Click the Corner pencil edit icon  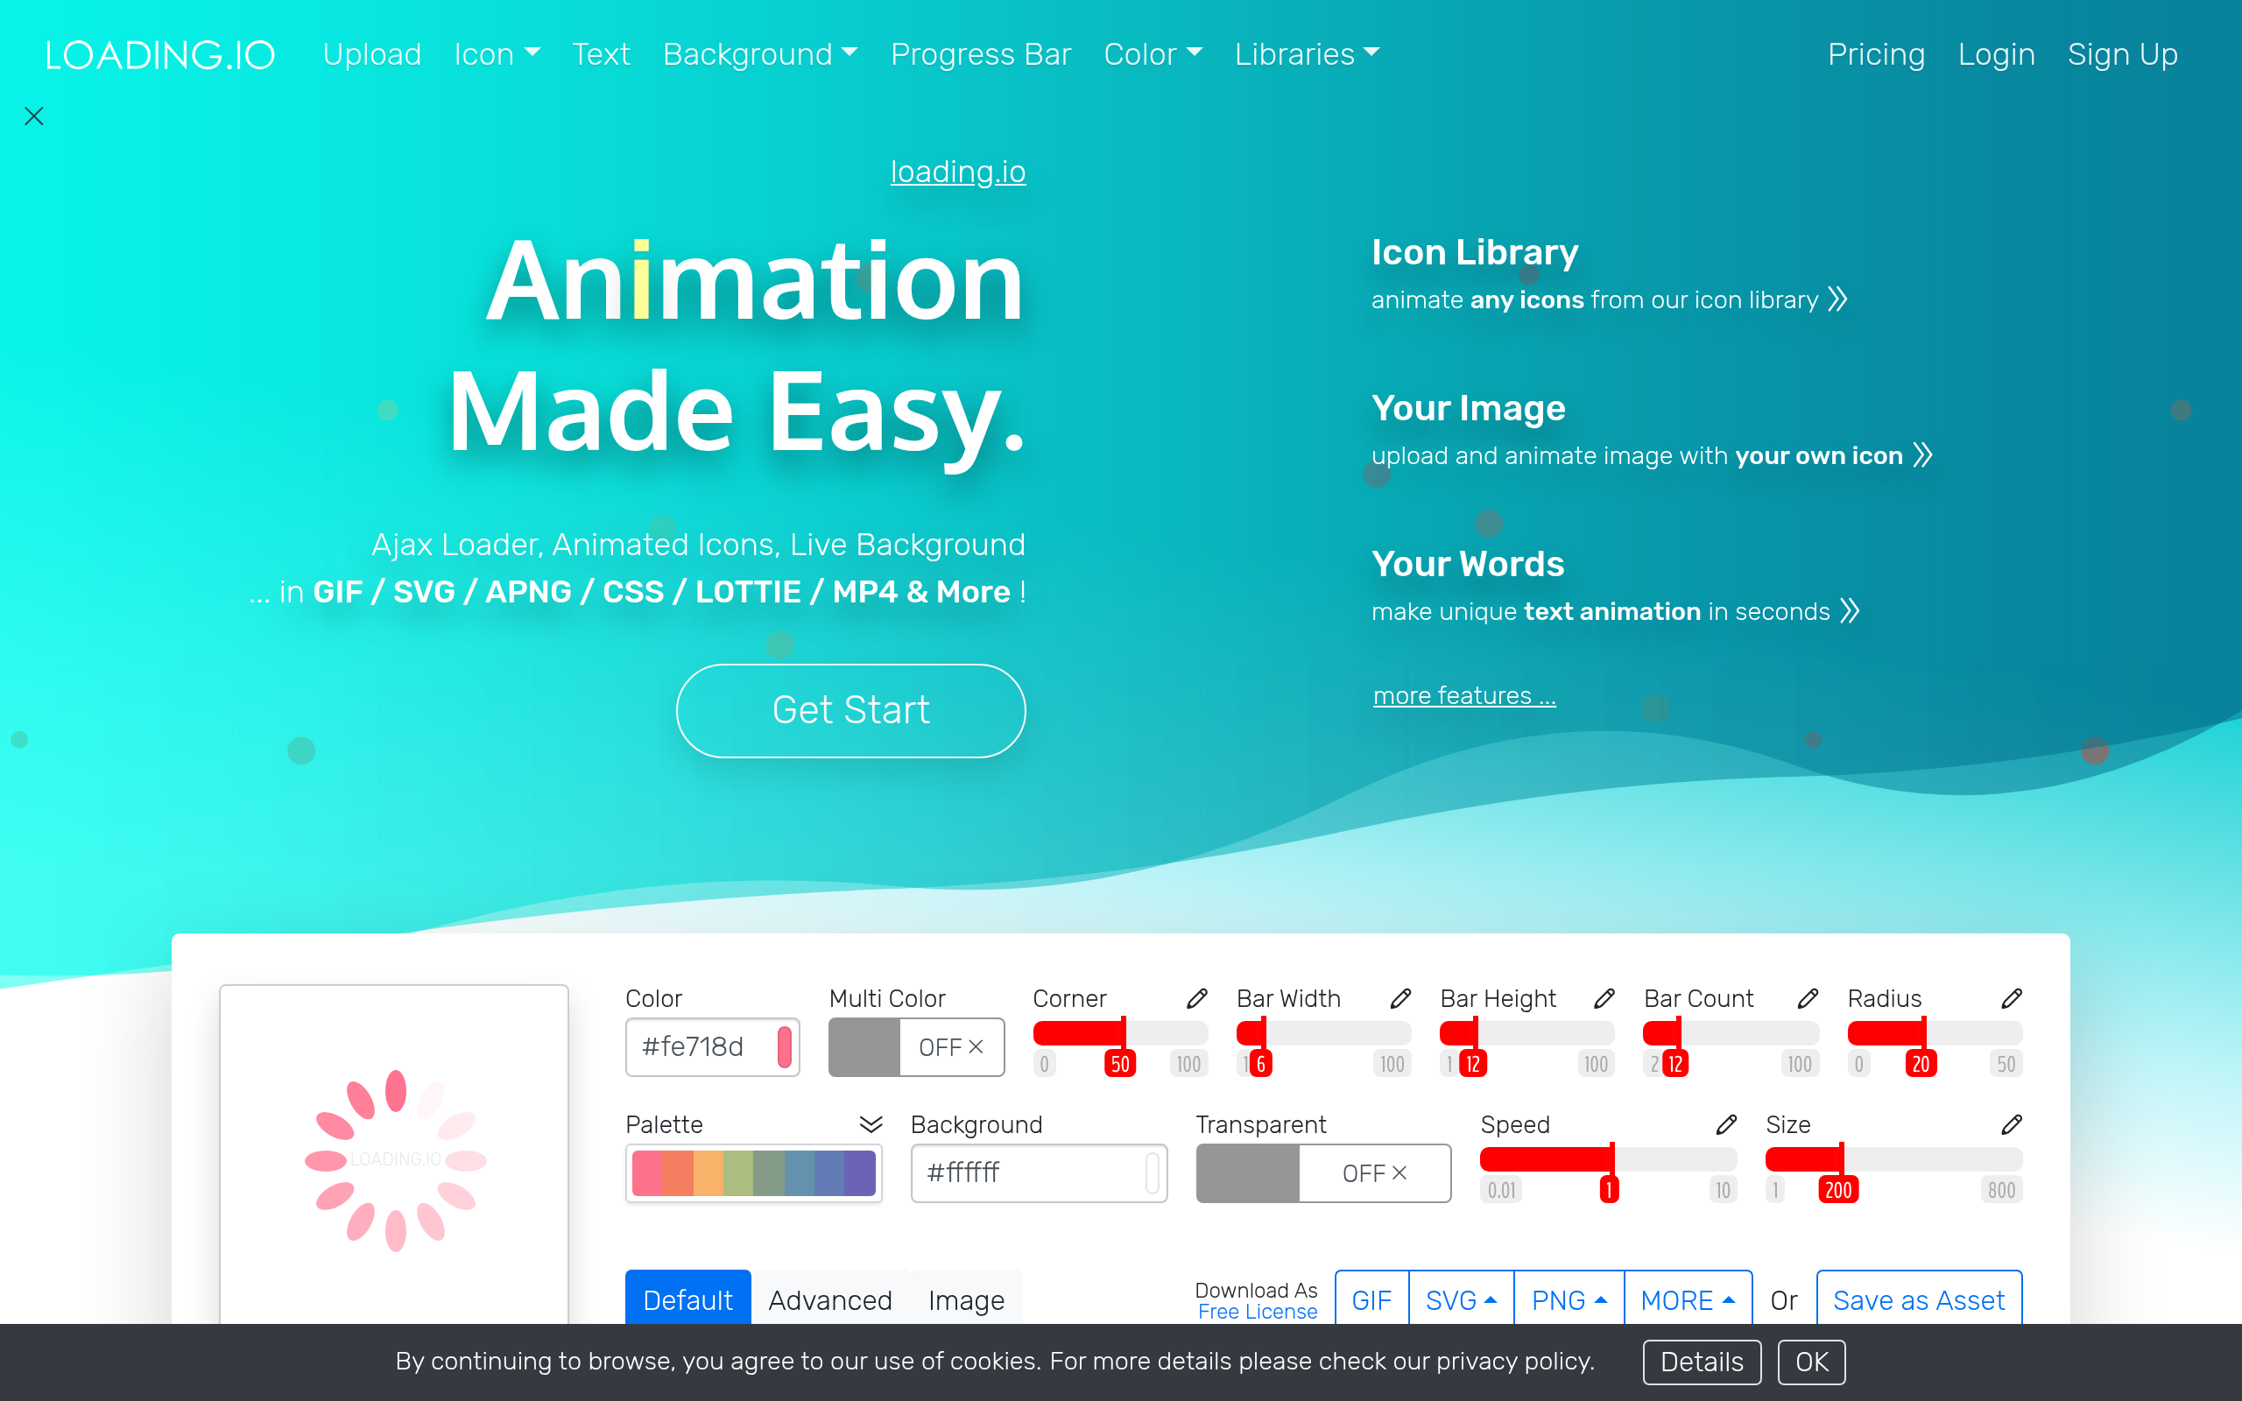[x=1197, y=998]
